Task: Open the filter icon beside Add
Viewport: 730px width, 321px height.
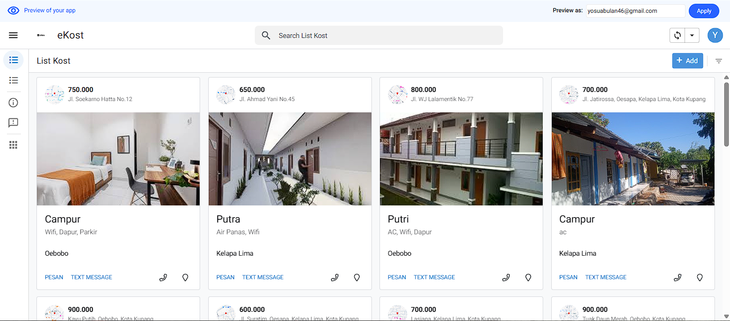Action: coord(719,61)
